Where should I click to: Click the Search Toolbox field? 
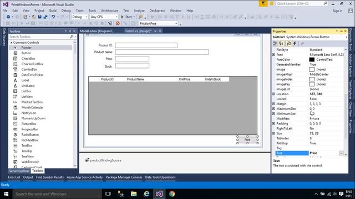click(x=39, y=36)
